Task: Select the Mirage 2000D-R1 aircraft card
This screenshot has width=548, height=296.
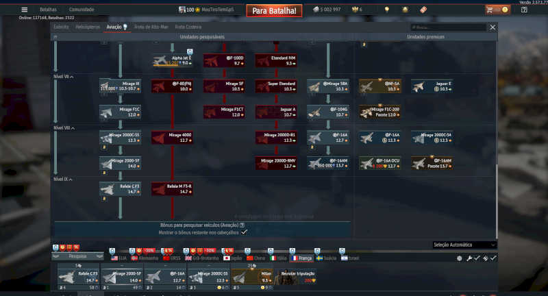Action: coord(276,137)
